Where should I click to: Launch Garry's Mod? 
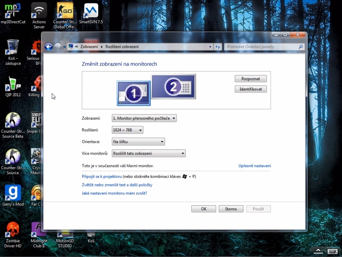point(13,192)
